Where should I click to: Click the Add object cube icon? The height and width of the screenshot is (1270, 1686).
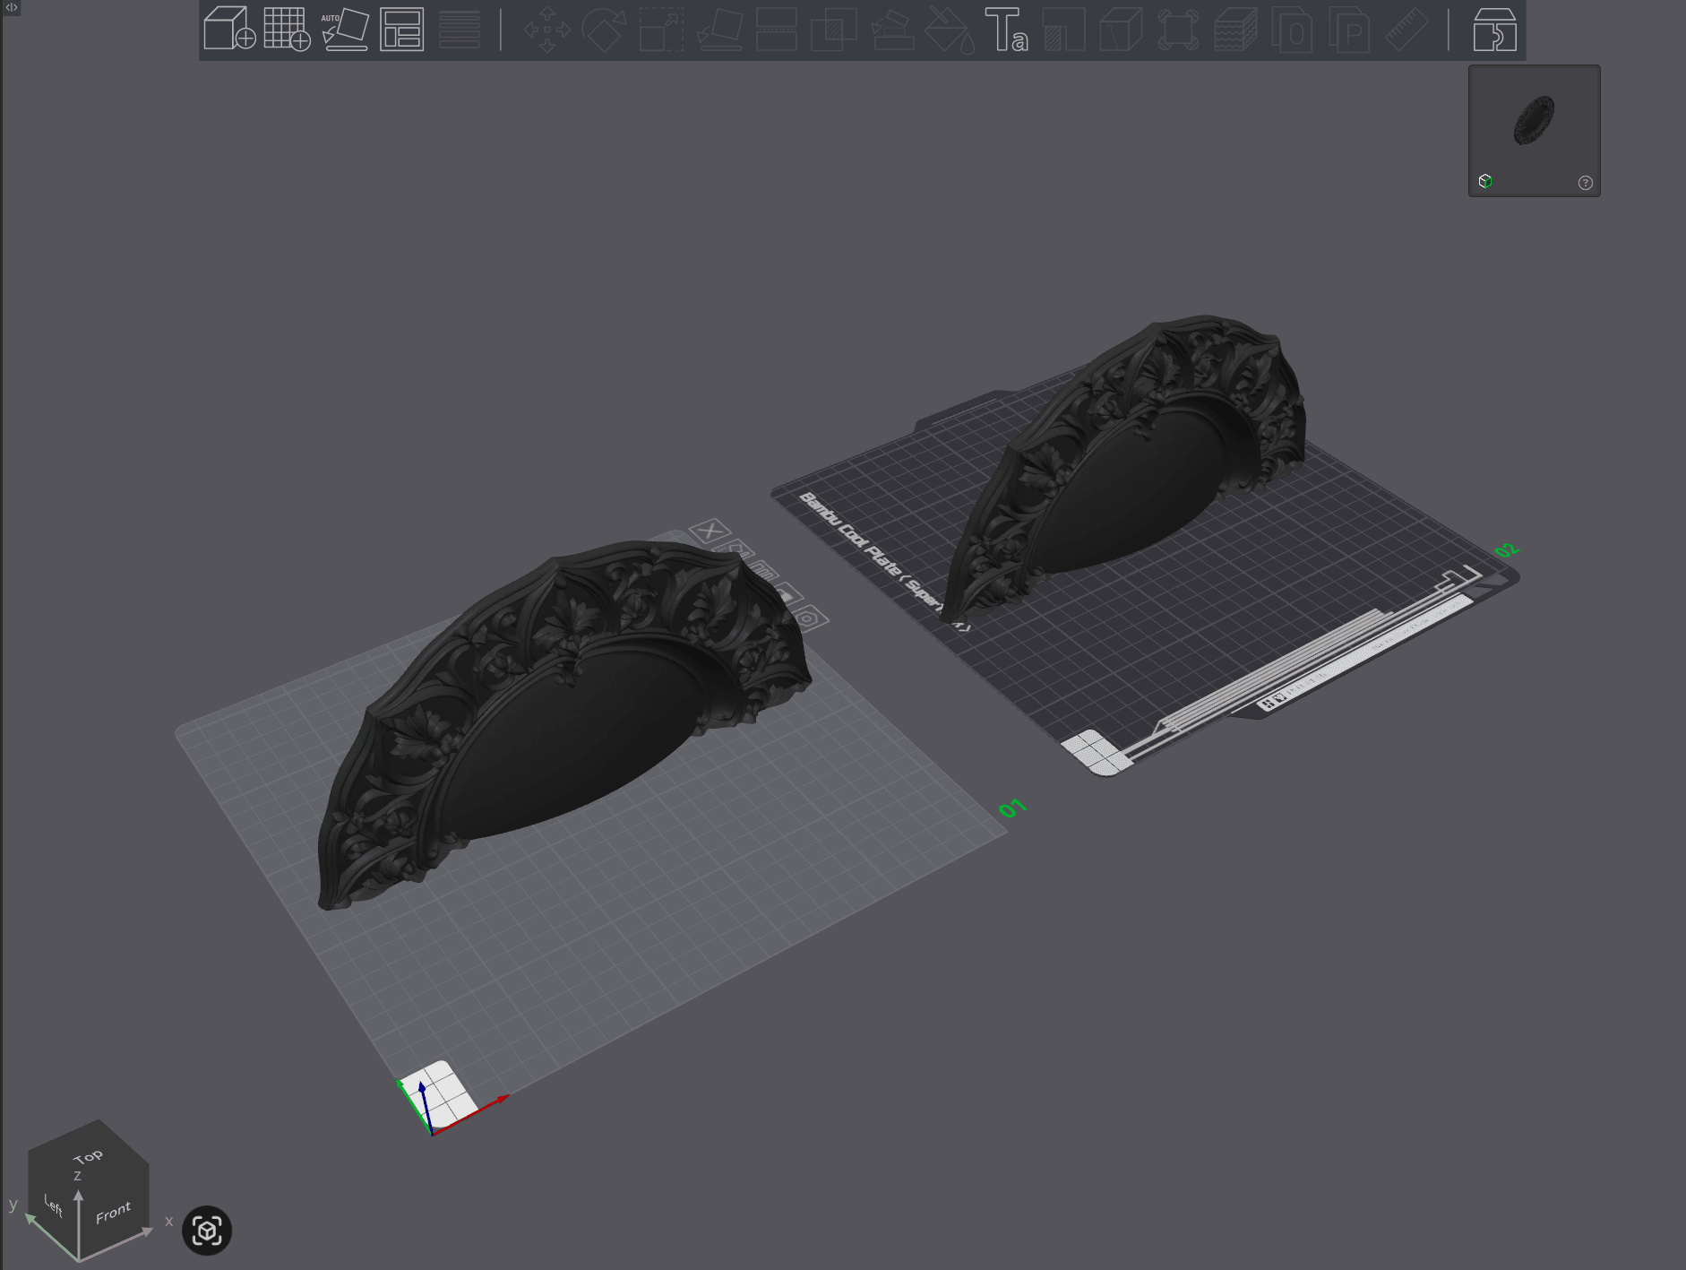[x=229, y=29]
